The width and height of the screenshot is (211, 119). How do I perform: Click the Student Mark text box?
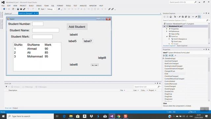click(43, 37)
